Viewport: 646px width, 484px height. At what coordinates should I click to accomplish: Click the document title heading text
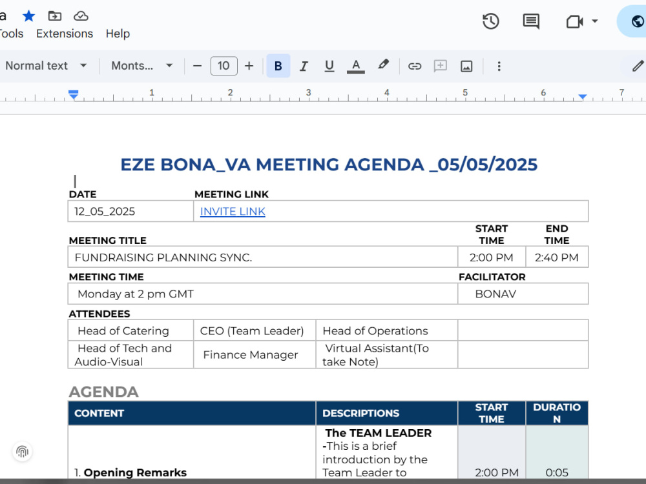pyautogui.click(x=329, y=165)
